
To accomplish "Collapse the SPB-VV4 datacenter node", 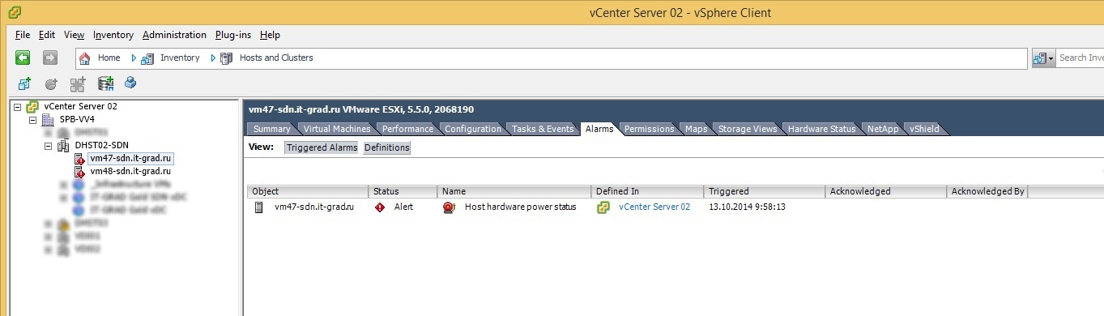I will (x=33, y=120).
